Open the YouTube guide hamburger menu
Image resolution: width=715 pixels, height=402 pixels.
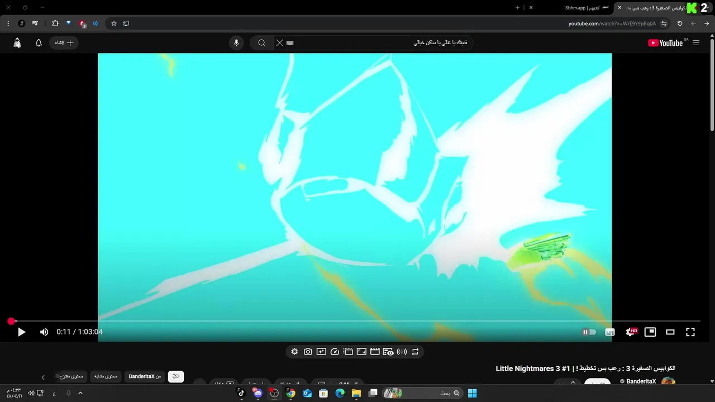tap(696, 43)
